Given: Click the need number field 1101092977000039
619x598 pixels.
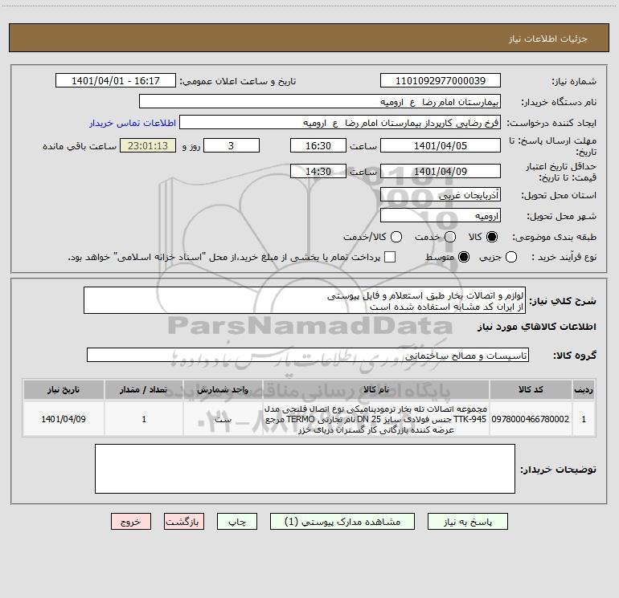Looking at the screenshot, I should click(441, 80).
